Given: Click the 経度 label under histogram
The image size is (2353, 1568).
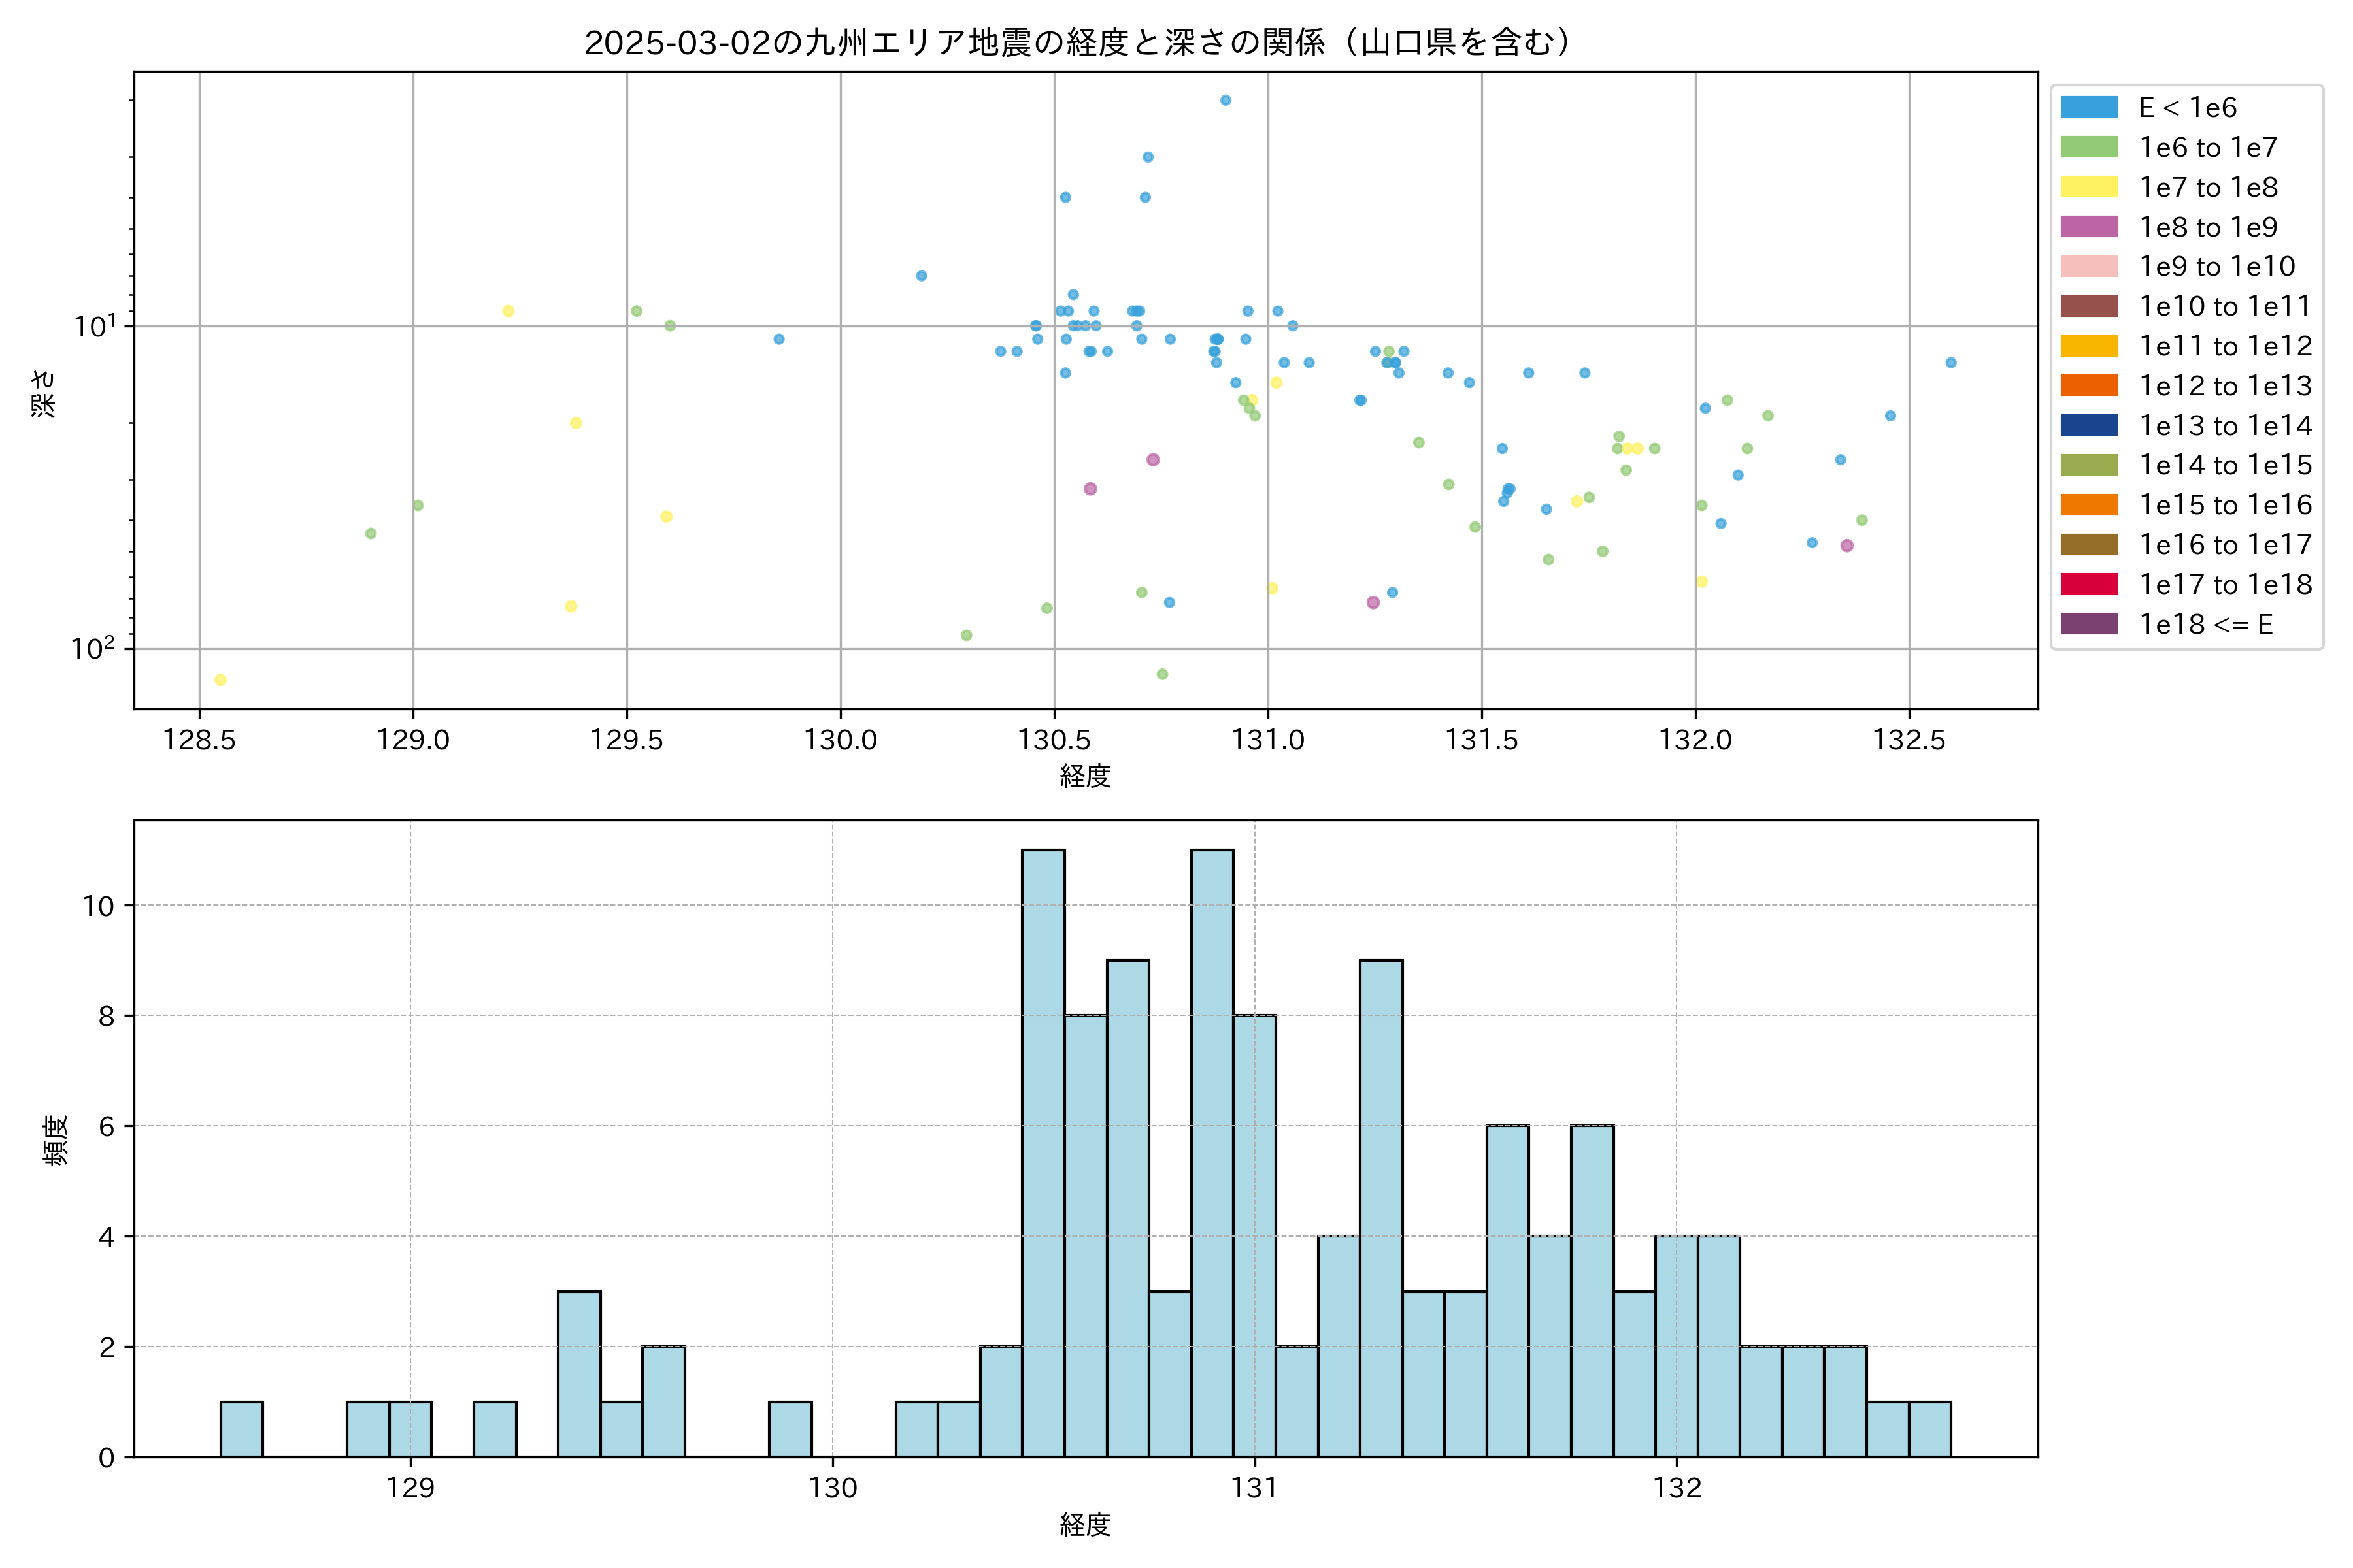Looking at the screenshot, I should [1084, 1525].
